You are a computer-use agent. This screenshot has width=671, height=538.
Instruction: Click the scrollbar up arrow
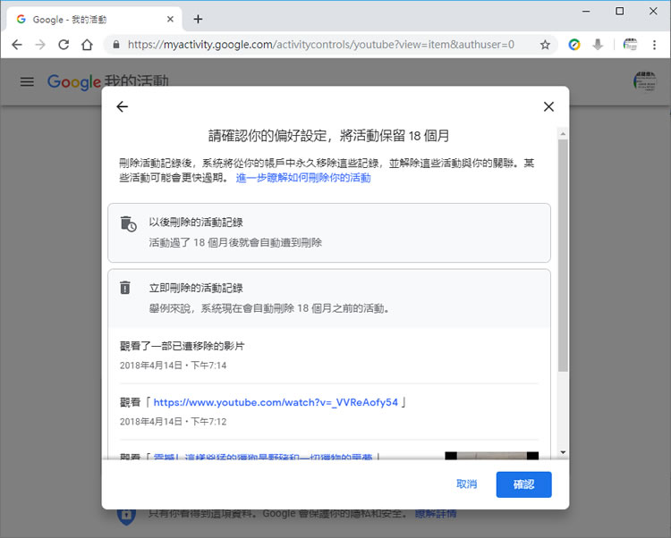click(563, 134)
